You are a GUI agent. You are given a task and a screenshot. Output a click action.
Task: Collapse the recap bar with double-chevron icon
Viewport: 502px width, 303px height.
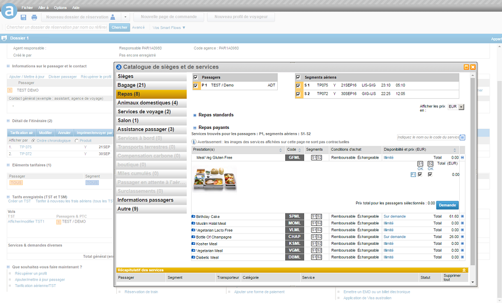tap(464, 270)
